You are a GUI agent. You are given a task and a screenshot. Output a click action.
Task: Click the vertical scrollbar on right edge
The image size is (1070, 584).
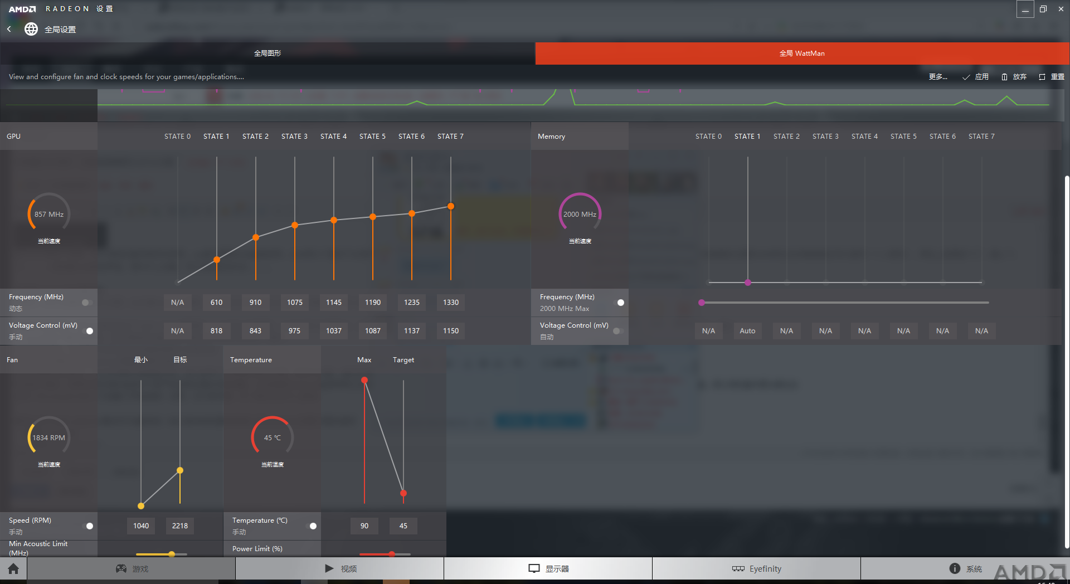[1067, 362]
